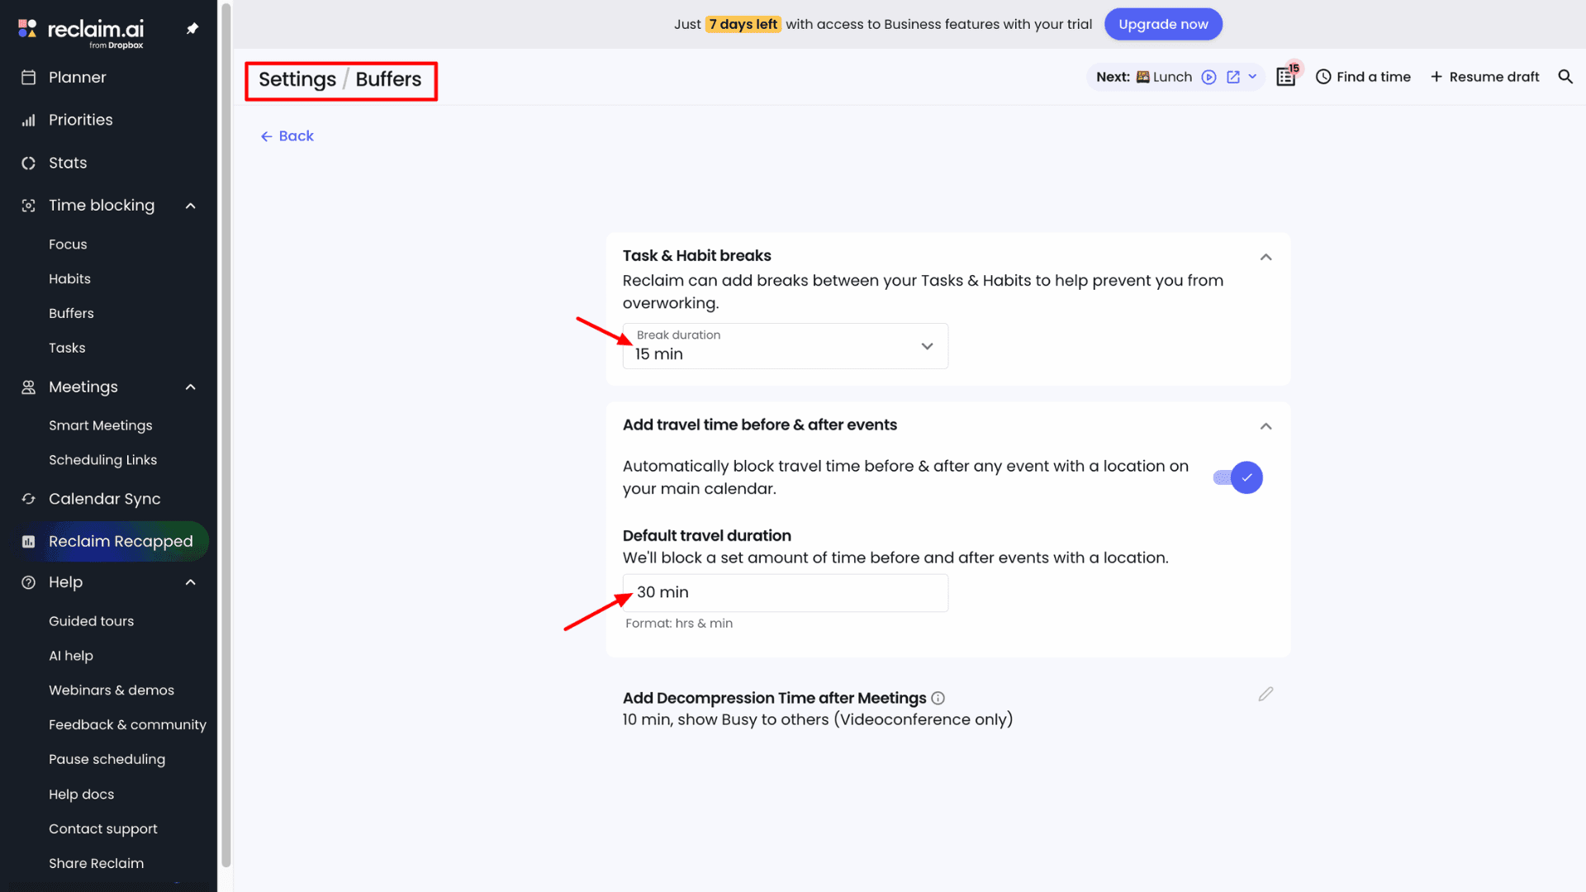Collapse the Task & Habit breaks section
This screenshot has height=892, width=1586.
[x=1265, y=258]
